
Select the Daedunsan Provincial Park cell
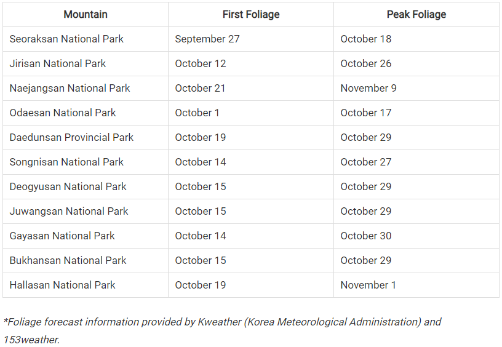coord(71,137)
